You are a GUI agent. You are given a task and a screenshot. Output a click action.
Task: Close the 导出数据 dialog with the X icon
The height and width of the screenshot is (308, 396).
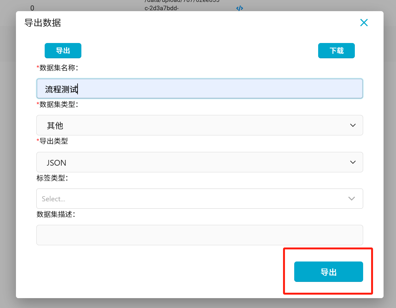[x=364, y=23]
